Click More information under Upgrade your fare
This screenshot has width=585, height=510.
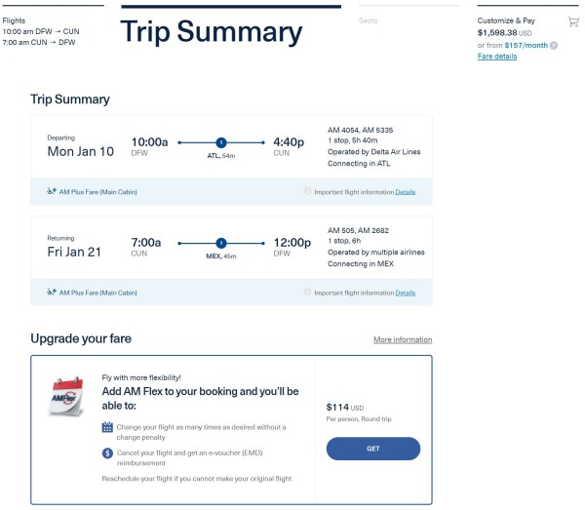(x=403, y=339)
